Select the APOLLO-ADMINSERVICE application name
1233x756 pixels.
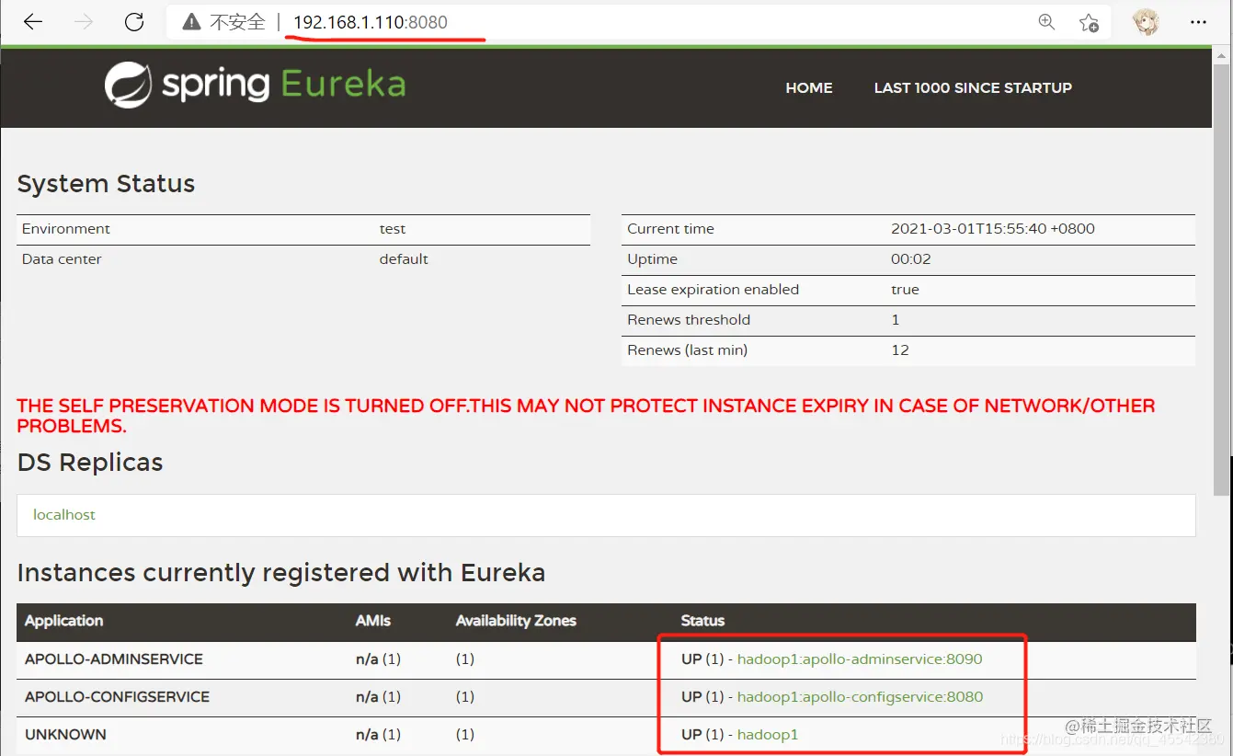point(114,659)
